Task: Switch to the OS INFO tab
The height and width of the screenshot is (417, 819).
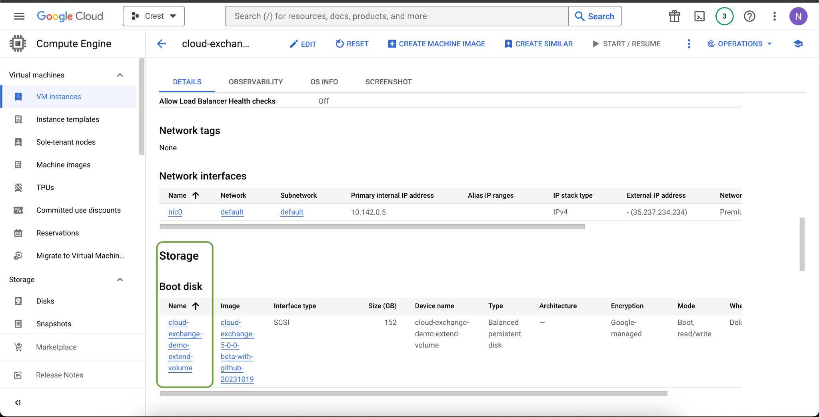Action: 324,82
